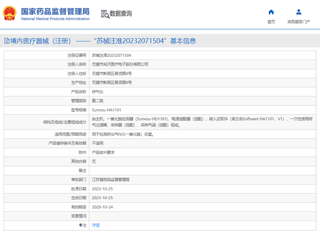Click product name value 呼气仪
The image size is (320, 232).
point(97,92)
